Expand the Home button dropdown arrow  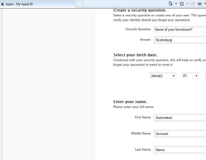[176, 4]
